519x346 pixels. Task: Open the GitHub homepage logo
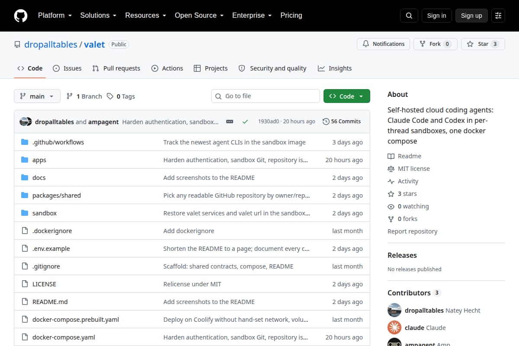click(21, 16)
